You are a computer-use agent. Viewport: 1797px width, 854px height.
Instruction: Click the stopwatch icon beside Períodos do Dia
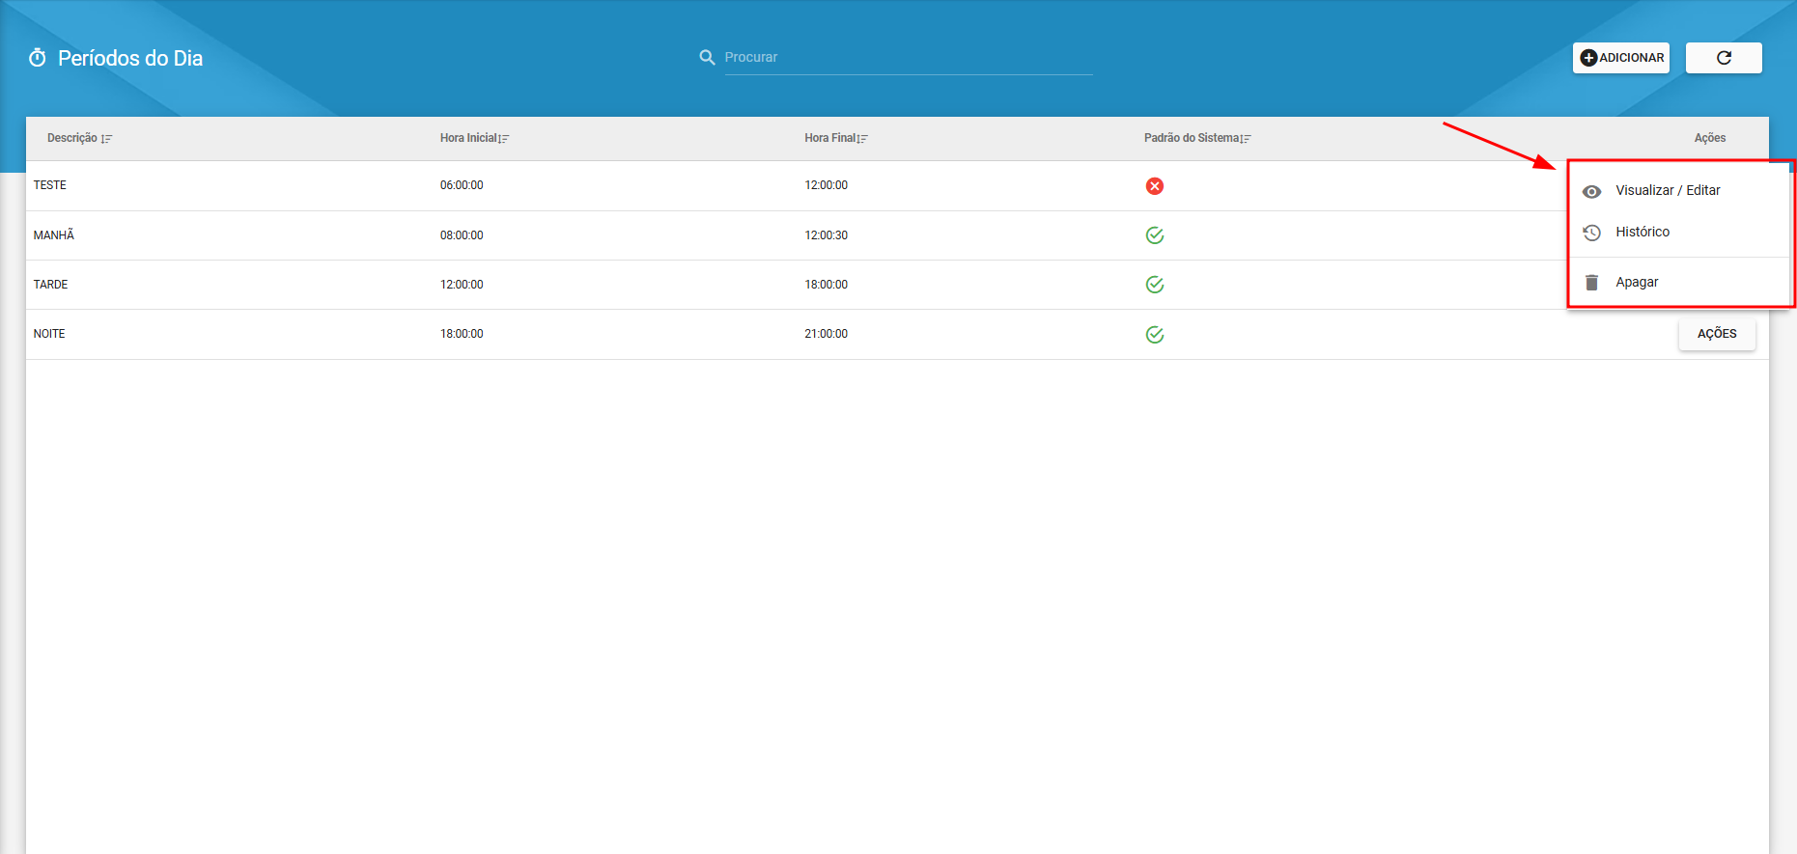(38, 58)
